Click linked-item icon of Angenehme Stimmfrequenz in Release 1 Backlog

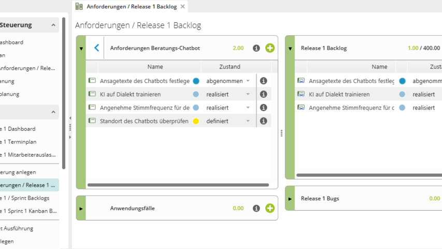pos(301,107)
